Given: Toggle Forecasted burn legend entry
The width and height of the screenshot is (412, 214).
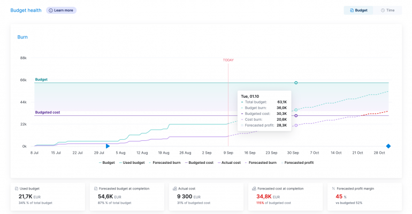Looking at the screenshot, I should (x=164, y=162).
